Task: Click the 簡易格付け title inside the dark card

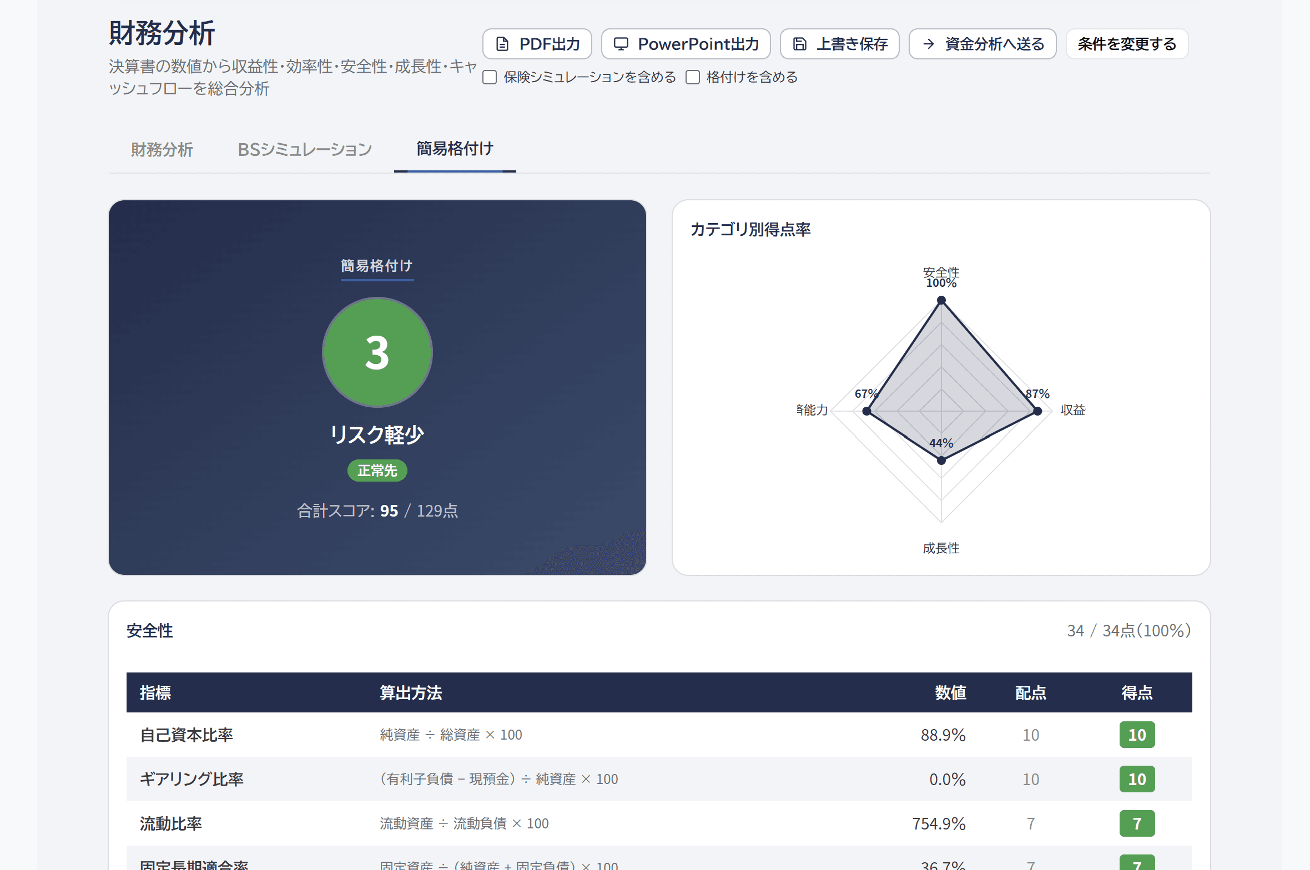Action: click(x=377, y=266)
